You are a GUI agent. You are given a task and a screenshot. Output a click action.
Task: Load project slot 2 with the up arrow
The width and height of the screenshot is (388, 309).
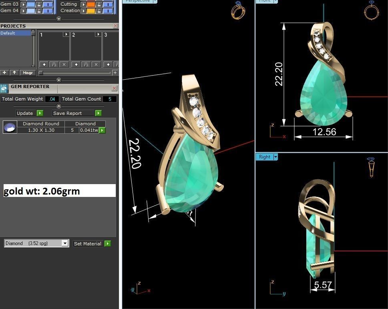[x=76, y=64]
